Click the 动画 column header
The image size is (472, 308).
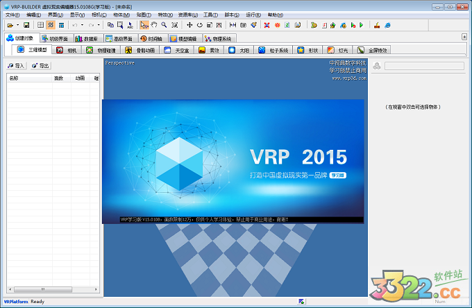point(80,78)
